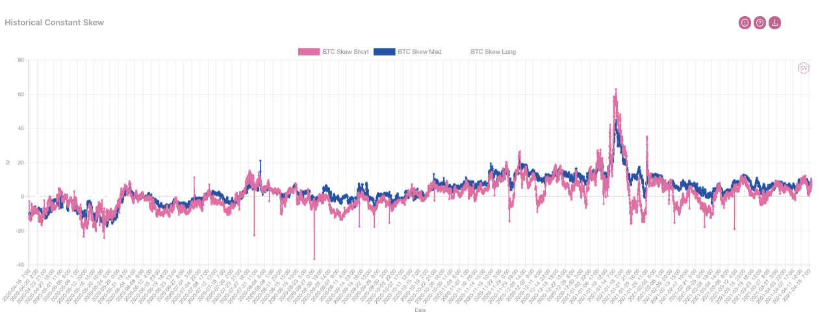Click the blue peak near 45 in January 2021
Viewport: 818px width, 312px height.
[616, 121]
